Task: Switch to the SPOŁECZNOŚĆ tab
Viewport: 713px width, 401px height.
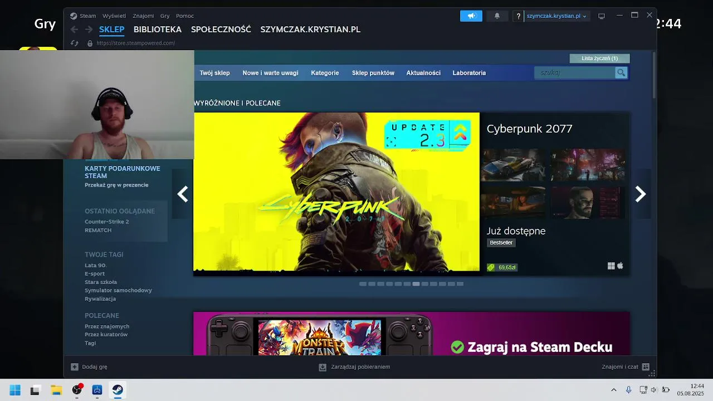Action: click(221, 30)
